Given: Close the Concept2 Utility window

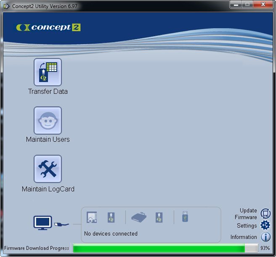Looking at the screenshot, I should [263, 5].
